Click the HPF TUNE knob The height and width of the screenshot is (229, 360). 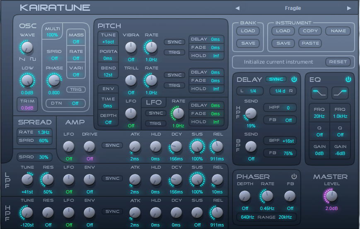[x=27, y=212]
